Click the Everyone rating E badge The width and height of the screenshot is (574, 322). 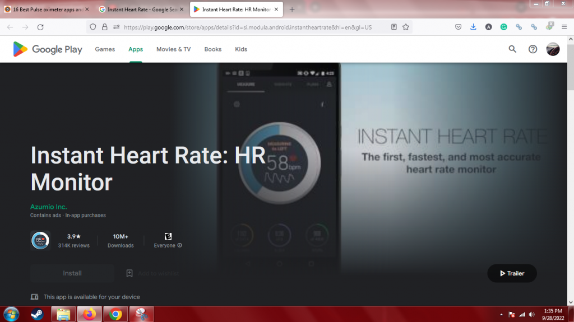click(x=168, y=236)
